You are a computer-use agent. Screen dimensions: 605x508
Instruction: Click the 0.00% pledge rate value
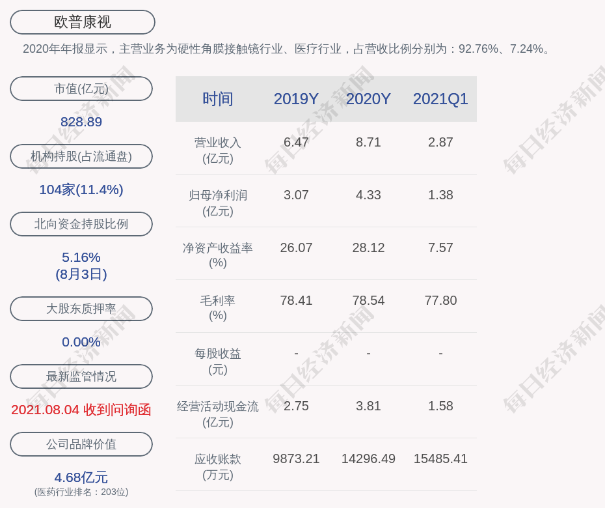(x=81, y=342)
